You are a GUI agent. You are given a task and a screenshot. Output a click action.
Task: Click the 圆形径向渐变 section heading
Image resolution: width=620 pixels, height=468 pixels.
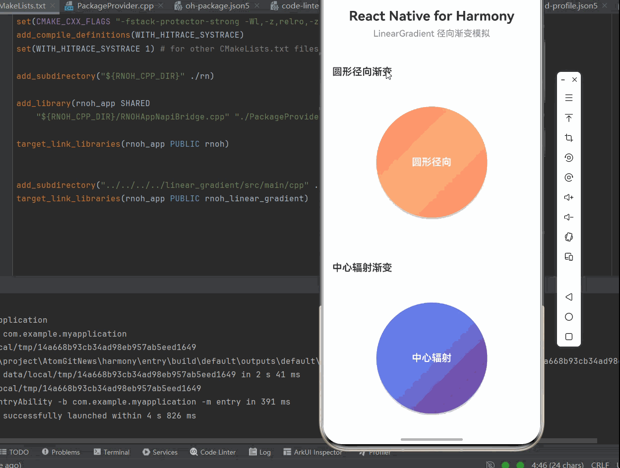tap(362, 72)
